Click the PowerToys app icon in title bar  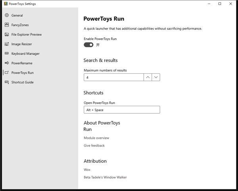(6, 4)
